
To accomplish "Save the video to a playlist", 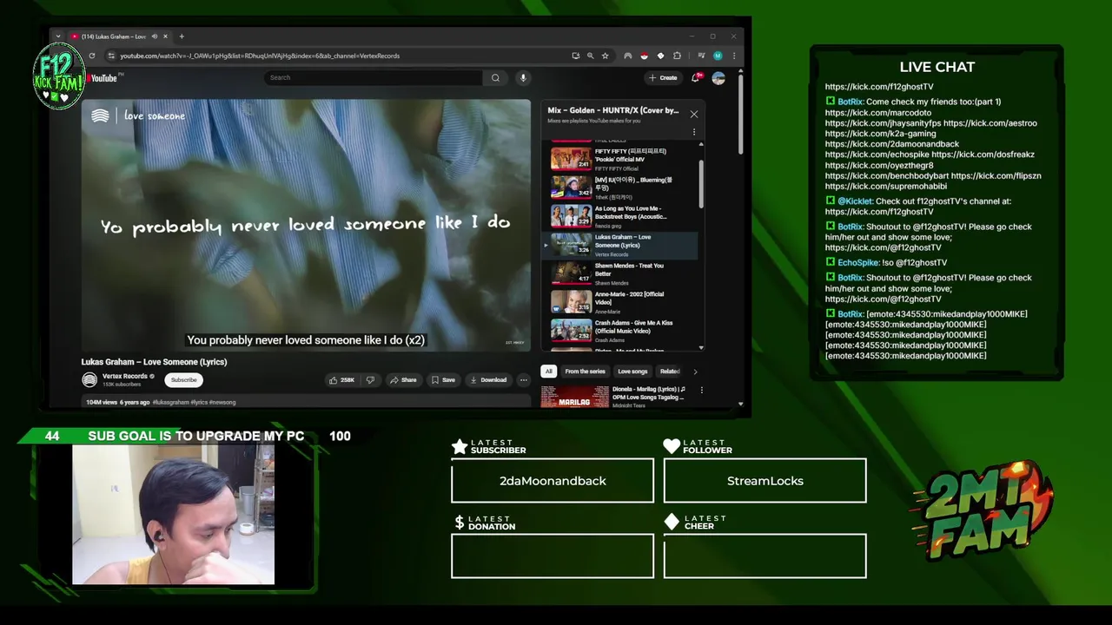I will pyautogui.click(x=443, y=379).
